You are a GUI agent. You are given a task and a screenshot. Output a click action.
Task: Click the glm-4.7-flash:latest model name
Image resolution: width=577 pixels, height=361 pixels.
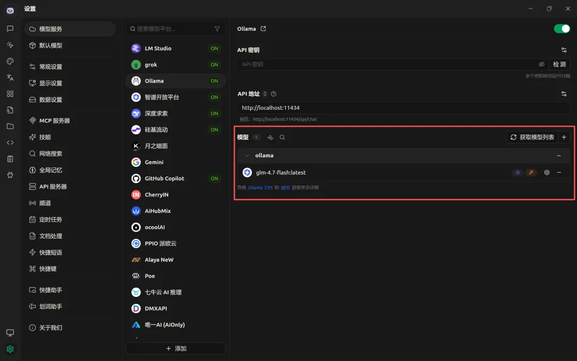click(281, 172)
